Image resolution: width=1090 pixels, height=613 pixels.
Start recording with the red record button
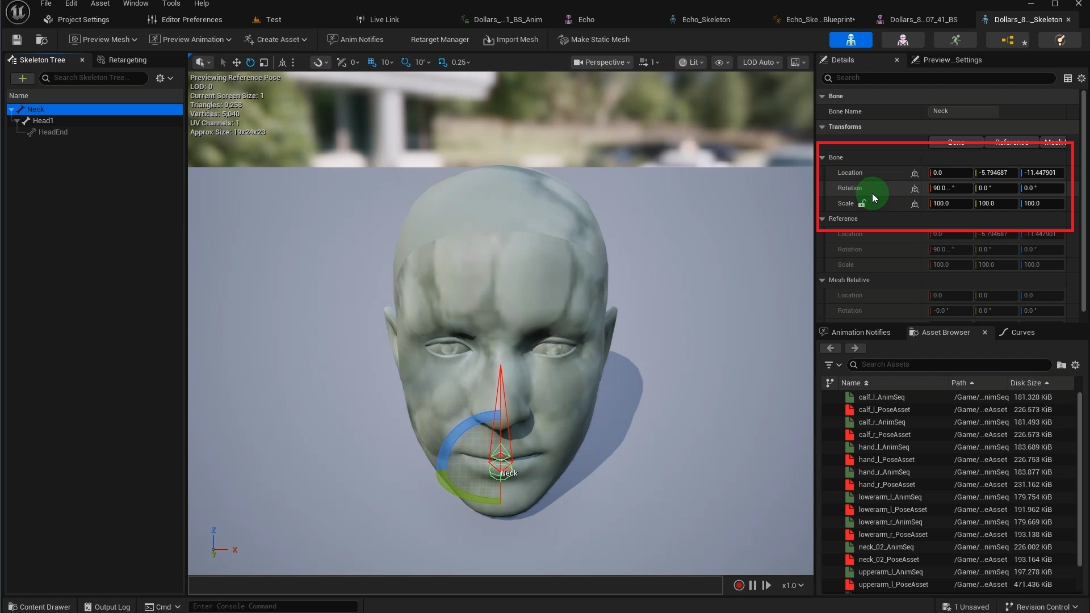[x=739, y=585]
